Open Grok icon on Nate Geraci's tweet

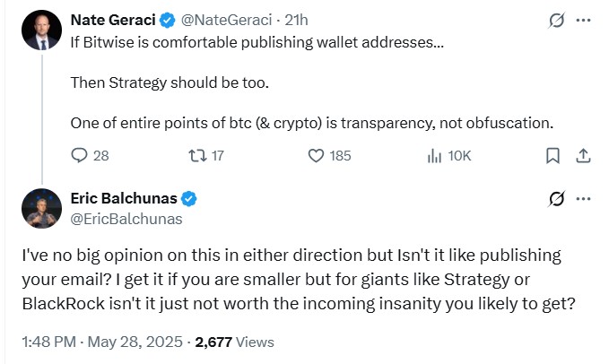[x=555, y=20]
